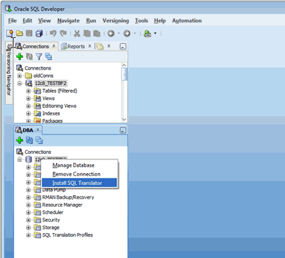This screenshot has width=285, height=258.
Task: Open the File menu
Action: (x=12, y=21)
